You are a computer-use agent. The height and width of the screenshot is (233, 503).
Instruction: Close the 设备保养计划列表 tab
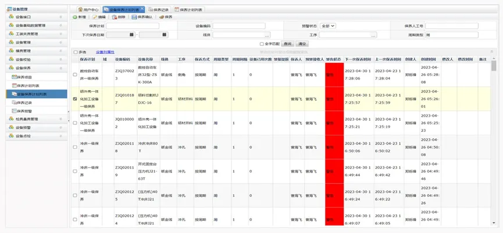coord(142,8)
